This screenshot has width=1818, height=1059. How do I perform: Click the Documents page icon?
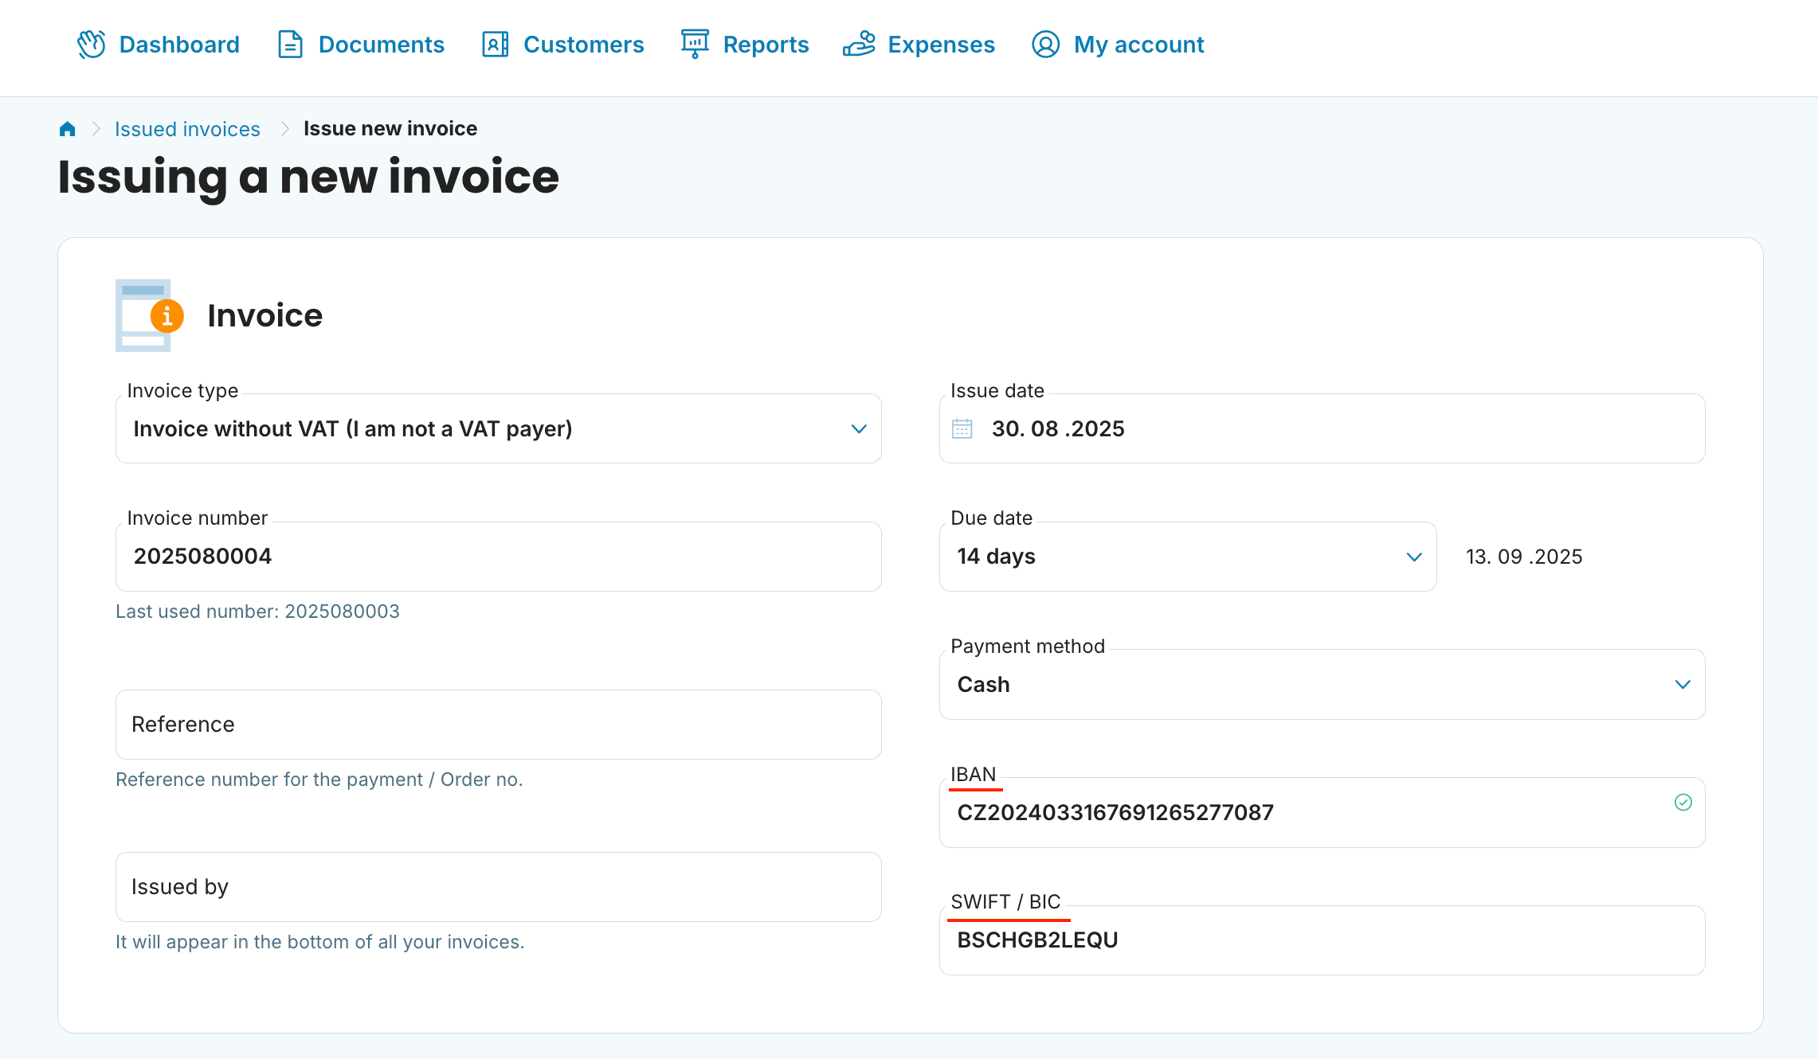(x=290, y=45)
